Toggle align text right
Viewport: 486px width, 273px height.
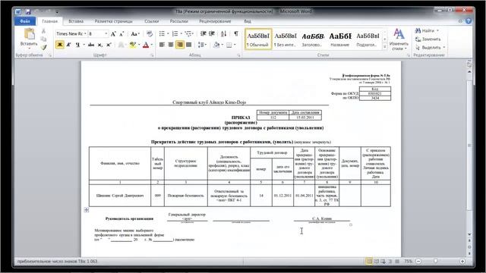pyautogui.click(x=180, y=45)
